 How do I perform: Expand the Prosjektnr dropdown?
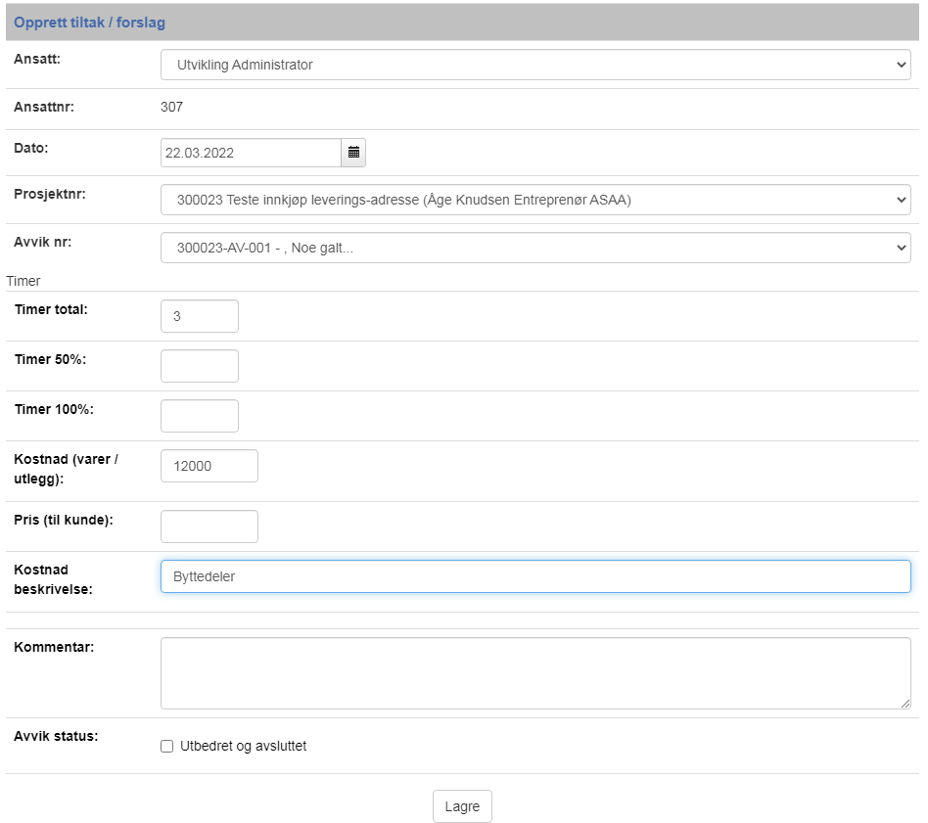click(x=535, y=200)
